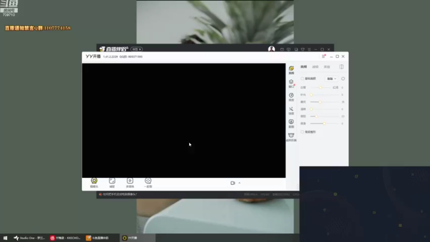430x242 pixels.
Task: Open the 一起看 watch-together feature
Action: 148,182
